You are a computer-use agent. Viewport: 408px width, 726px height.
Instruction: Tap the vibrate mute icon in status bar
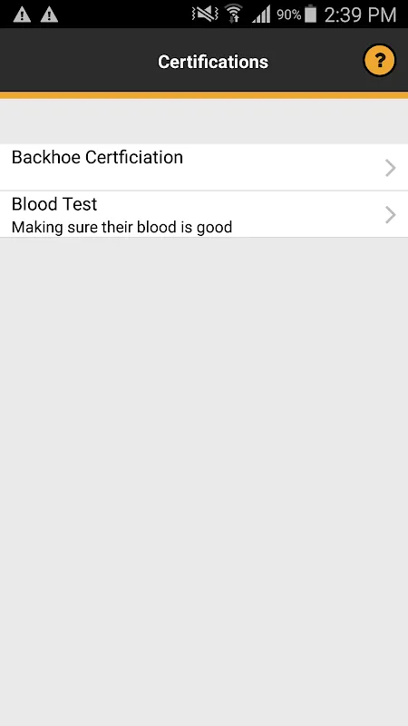tap(205, 15)
